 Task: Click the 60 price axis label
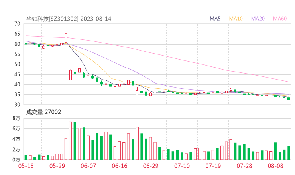pyautogui.click(x=17, y=44)
